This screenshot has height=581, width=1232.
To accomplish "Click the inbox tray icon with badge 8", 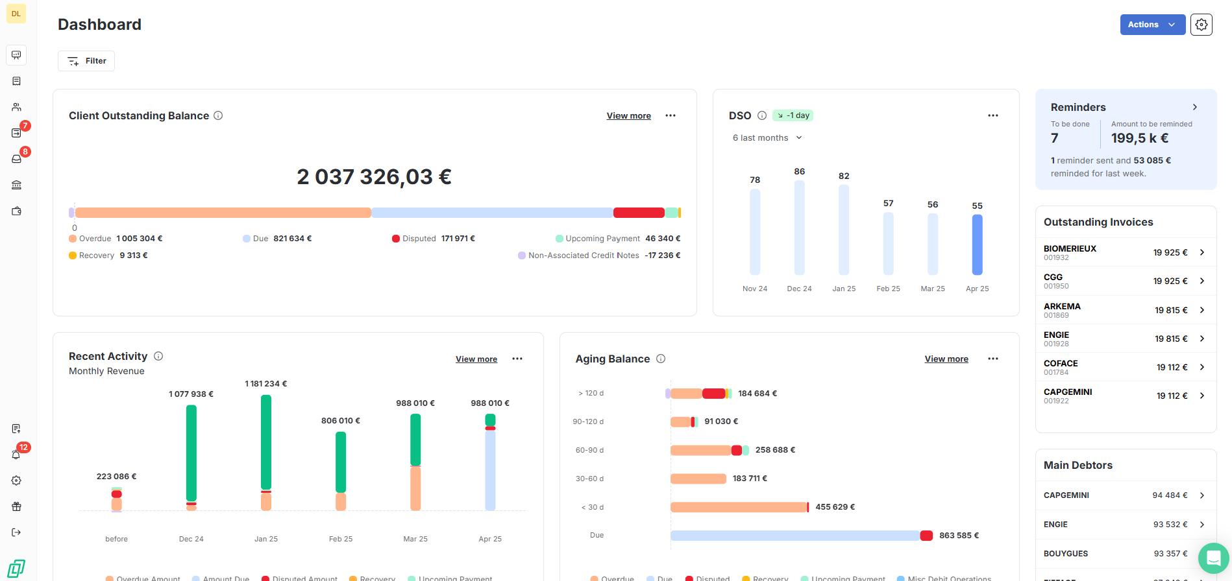I will tap(16, 159).
